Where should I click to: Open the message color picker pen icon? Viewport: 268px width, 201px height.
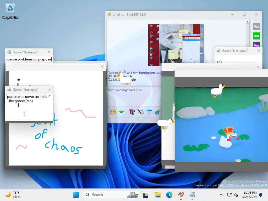(140, 112)
